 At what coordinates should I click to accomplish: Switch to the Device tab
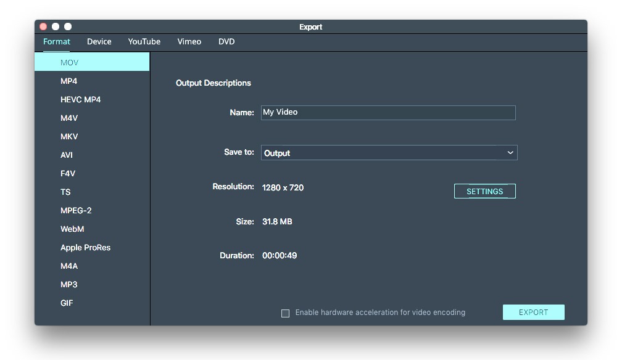pos(99,42)
